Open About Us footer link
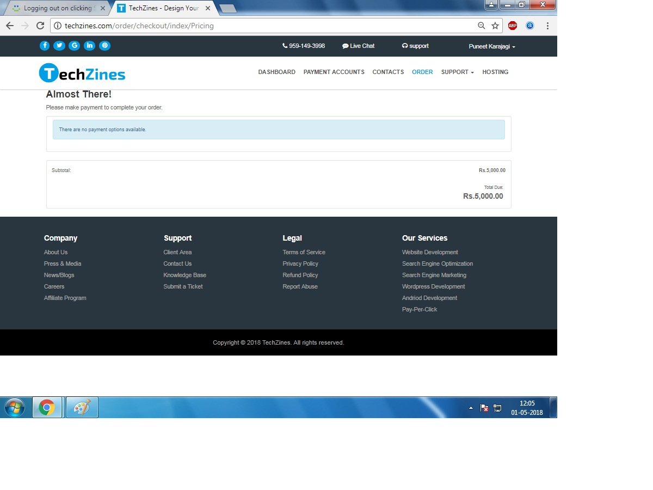The width and height of the screenshot is (653, 490). [x=56, y=252]
